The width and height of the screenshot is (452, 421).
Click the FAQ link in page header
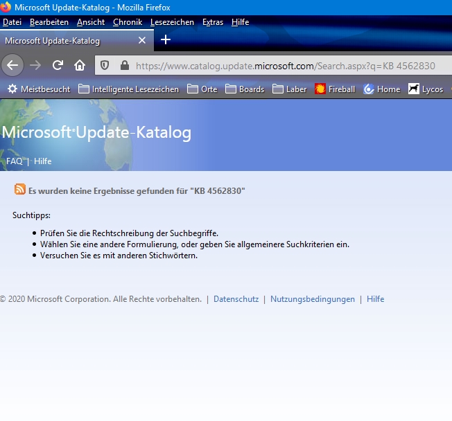tap(14, 161)
